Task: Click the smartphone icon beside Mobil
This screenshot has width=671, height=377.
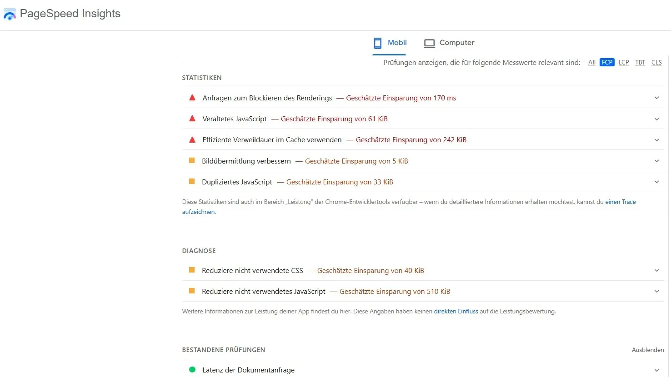Action: click(x=377, y=43)
